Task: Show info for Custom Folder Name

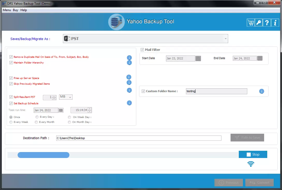Action: [262, 91]
